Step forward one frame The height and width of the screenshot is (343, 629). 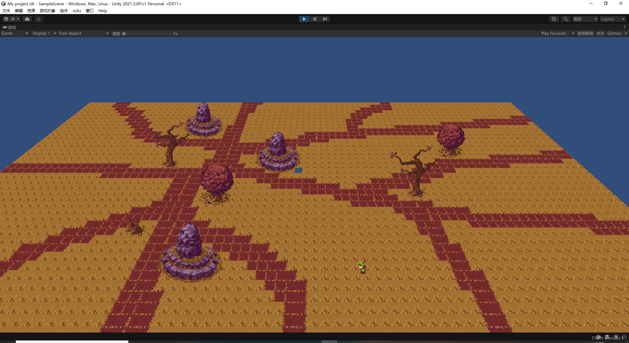coord(325,19)
